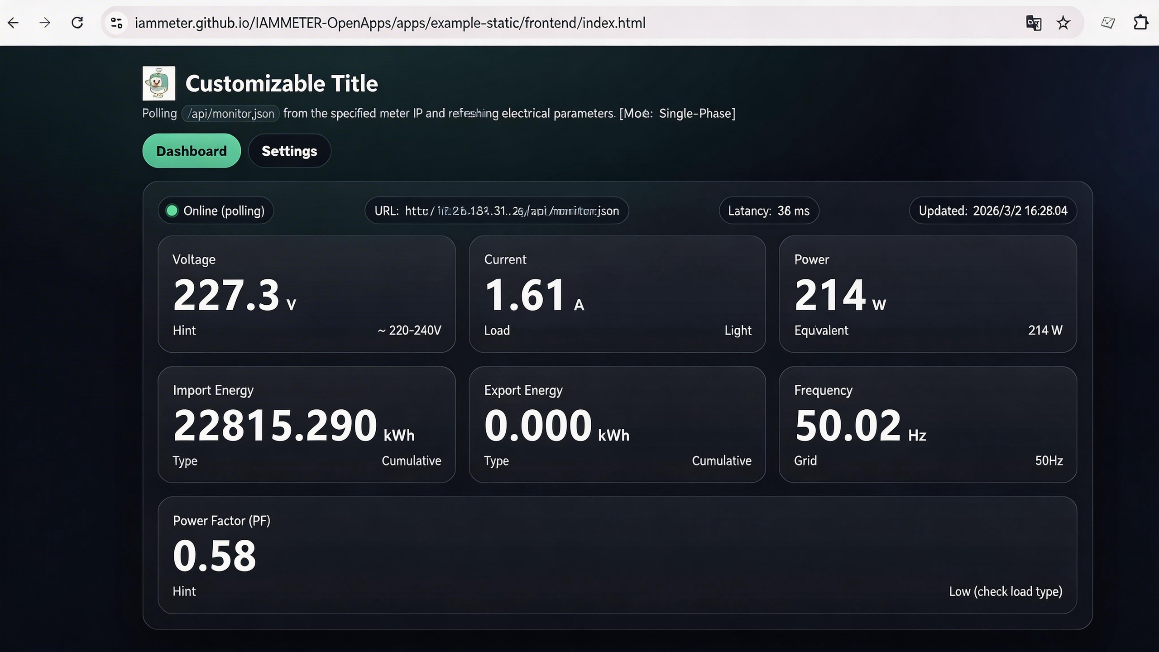Click the app logo beside Customizable Title
Screen dimensions: 1159x652
coord(158,83)
